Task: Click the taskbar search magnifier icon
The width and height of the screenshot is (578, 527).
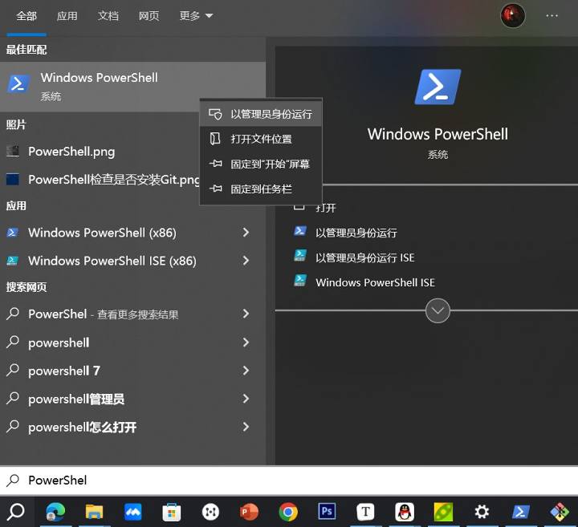Action: pyautogui.click(x=16, y=512)
